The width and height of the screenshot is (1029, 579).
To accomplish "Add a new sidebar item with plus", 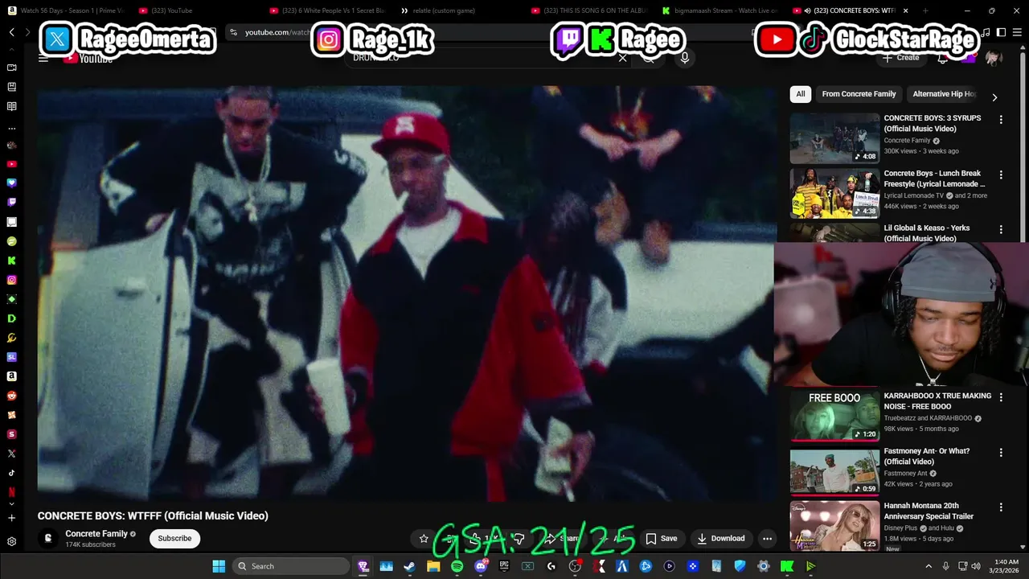I will (11, 518).
